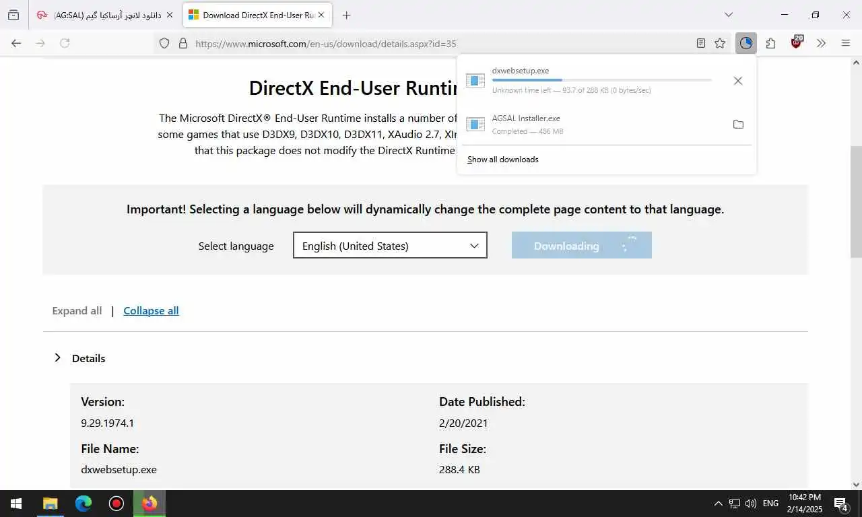Screen dimensions: 862x517
Task: Open notification center icon
Action: (x=841, y=504)
